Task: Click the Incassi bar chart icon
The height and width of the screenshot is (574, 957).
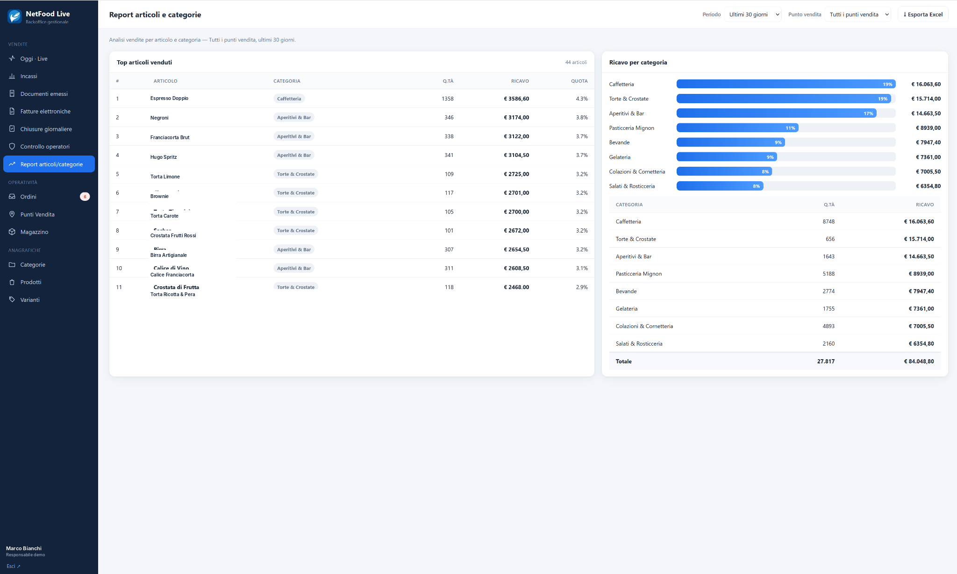Action: tap(12, 76)
